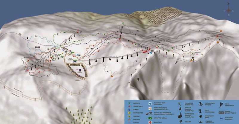Click the green ΚΑΤΑΦΥΓΙΟ Ε.Ο.Σ.Δ. shelter legend icon
This screenshot has width=239, height=124.
coord(150,118)
